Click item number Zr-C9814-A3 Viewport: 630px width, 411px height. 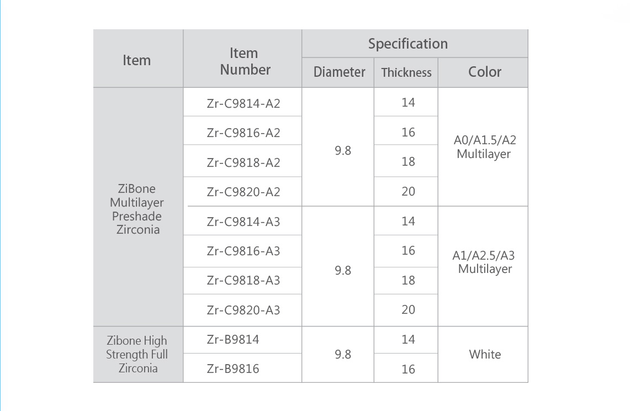243,222
